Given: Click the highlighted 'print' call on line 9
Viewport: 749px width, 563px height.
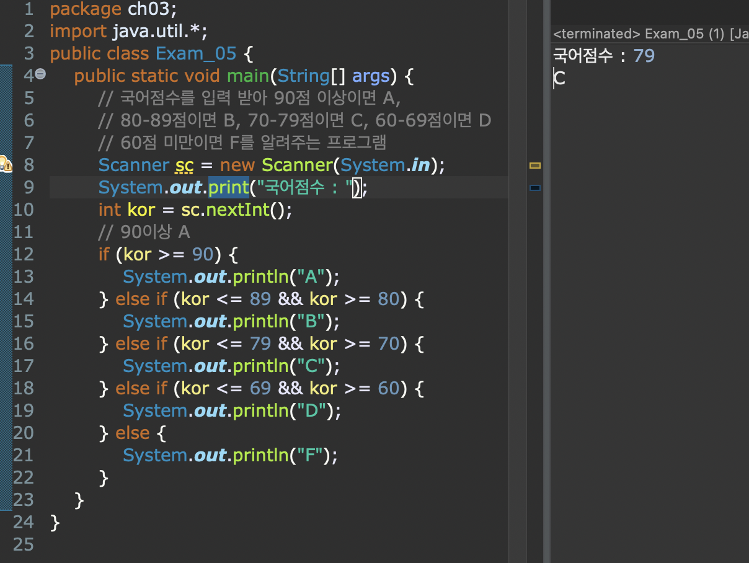Looking at the screenshot, I should 228,187.
